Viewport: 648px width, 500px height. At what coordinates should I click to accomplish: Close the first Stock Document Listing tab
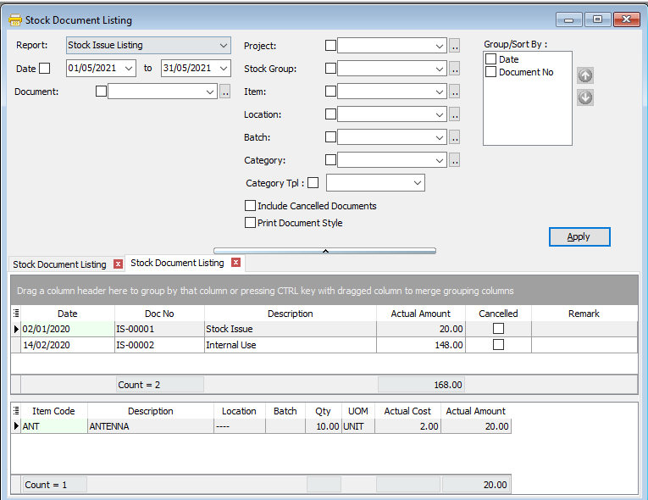[x=118, y=264]
